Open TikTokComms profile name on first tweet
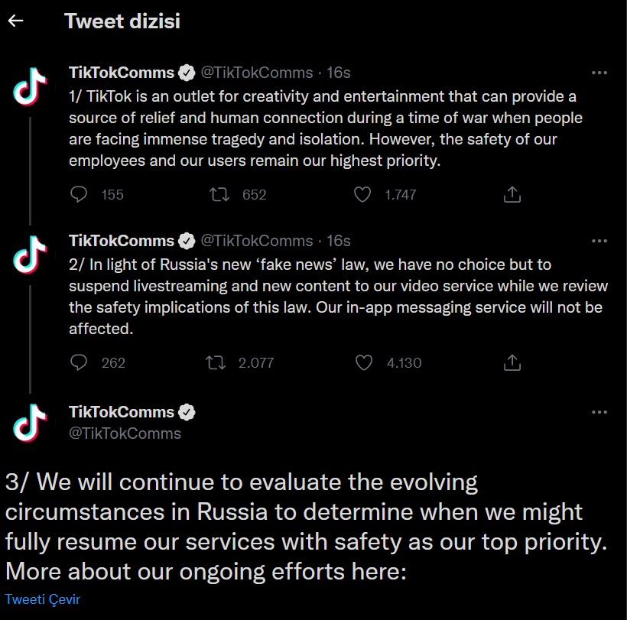The image size is (627, 620). click(122, 73)
